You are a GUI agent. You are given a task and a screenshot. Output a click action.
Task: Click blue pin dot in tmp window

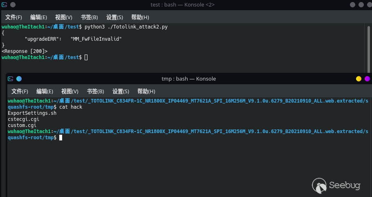(x=19, y=79)
